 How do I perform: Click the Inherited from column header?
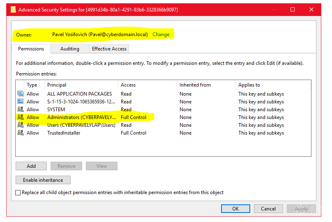(195, 85)
